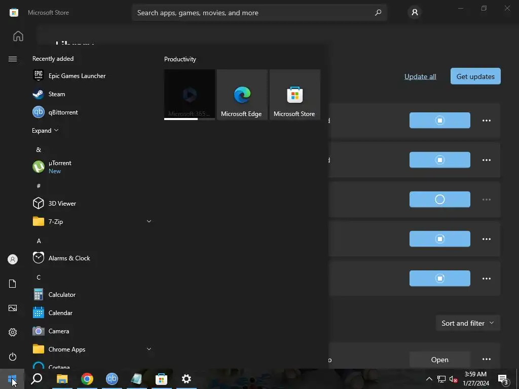Click the pending third update button
Viewport: 519px width, 389px height.
(439, 199)
